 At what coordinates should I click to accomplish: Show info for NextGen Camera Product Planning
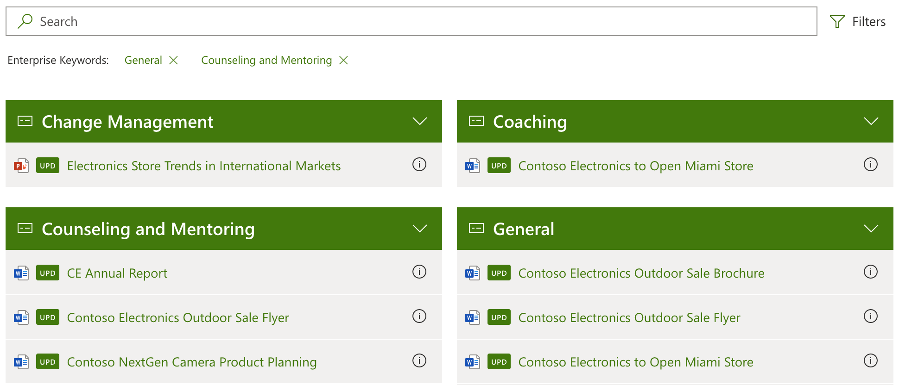[x=419, y=360]
